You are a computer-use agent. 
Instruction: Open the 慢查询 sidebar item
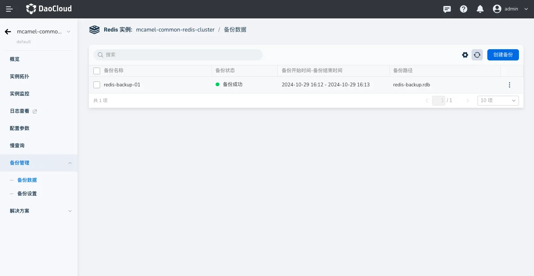(17, 146)
